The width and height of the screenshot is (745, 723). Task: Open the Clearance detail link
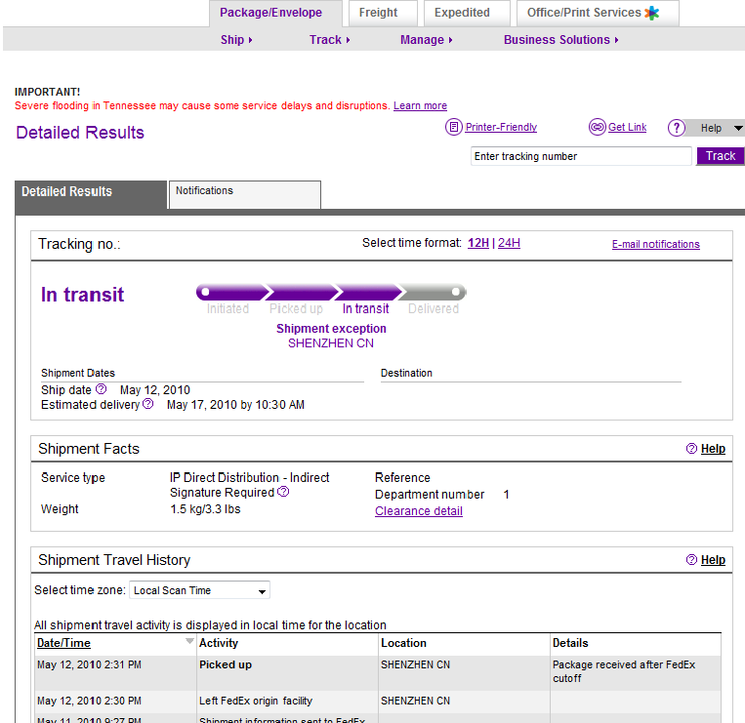coord(419,511)
